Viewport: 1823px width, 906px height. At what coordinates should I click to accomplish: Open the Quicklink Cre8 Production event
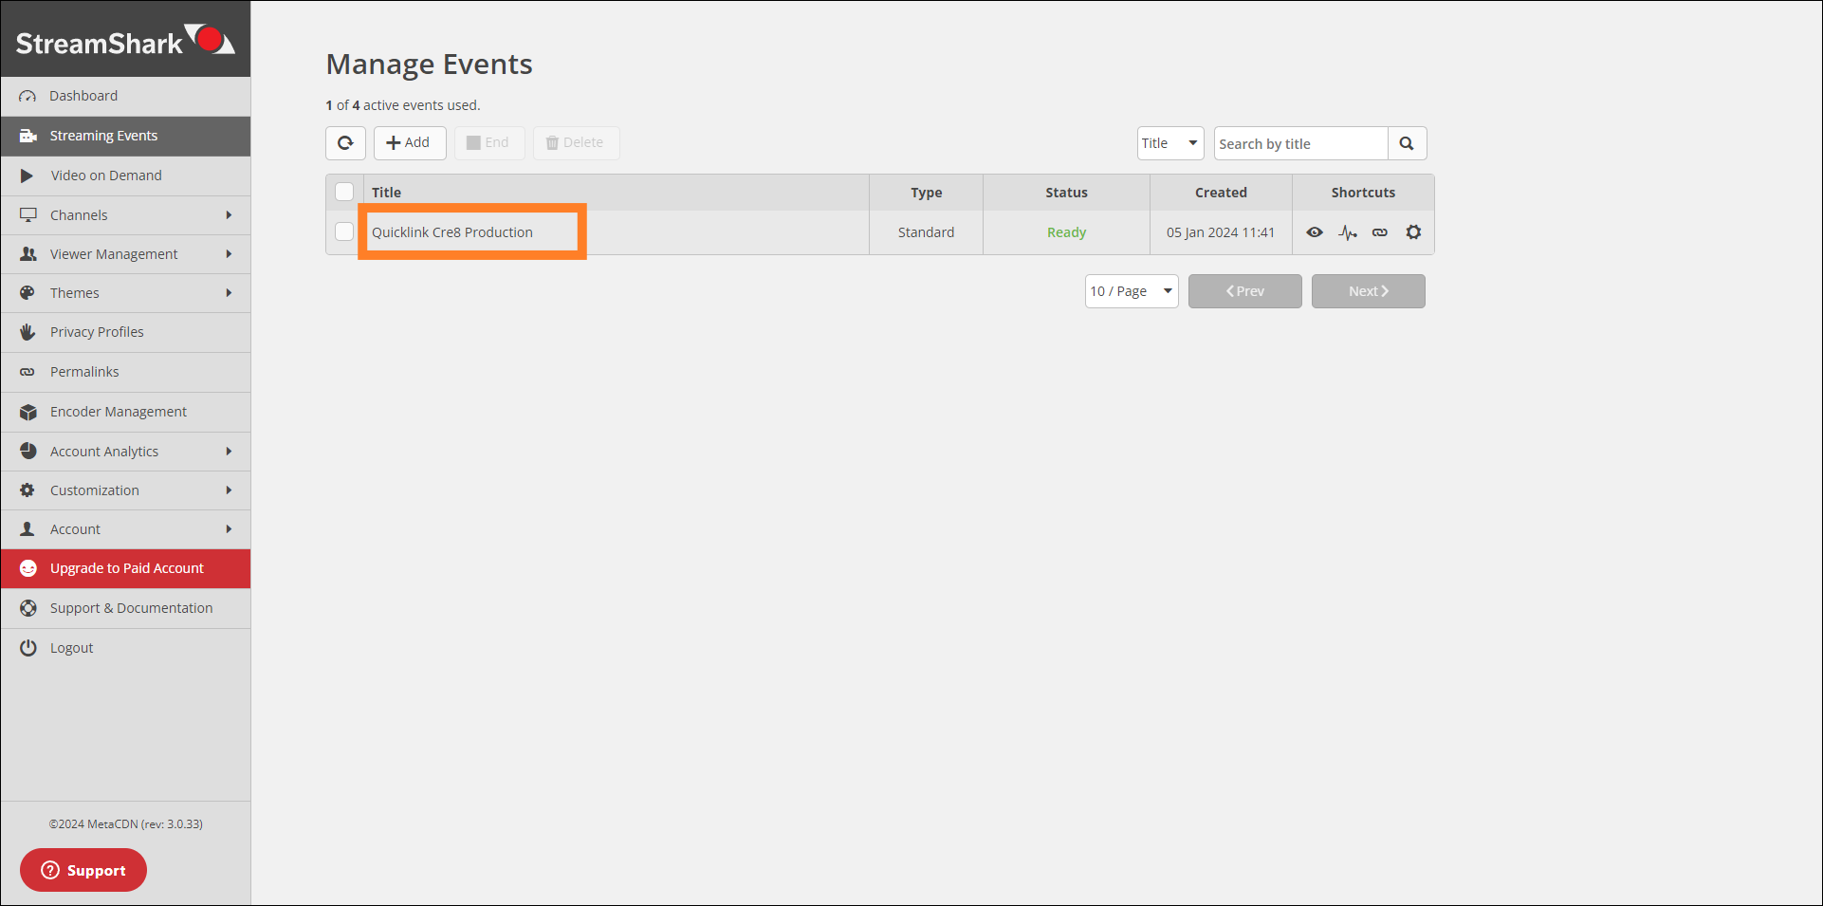pyautogui.click(x=452, y=232)
